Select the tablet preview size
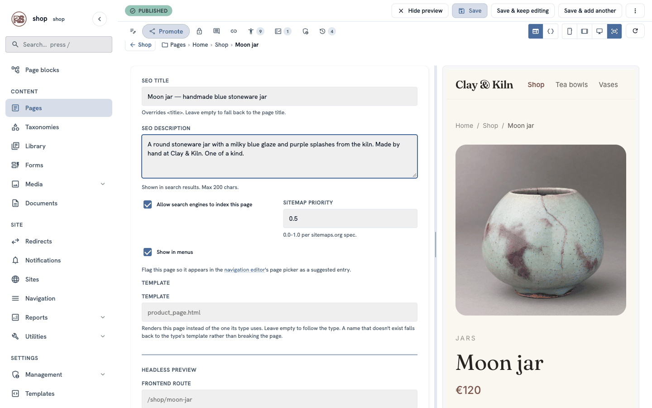Screen dimensions: 652x408 (585, 31)
